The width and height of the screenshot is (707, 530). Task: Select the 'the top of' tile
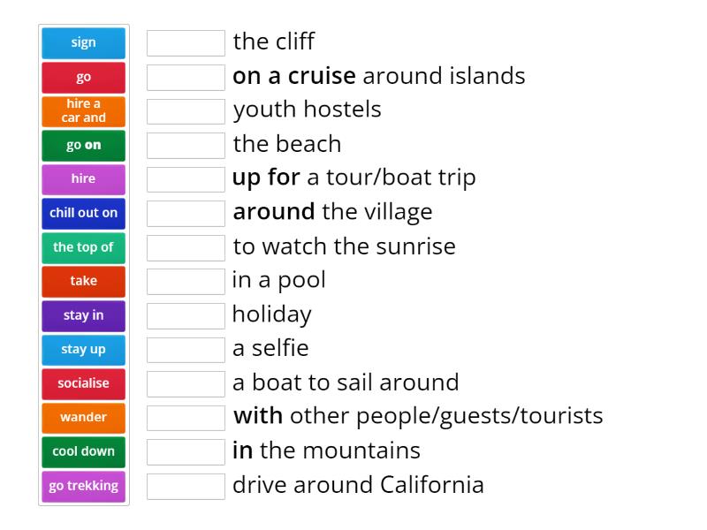83,247
